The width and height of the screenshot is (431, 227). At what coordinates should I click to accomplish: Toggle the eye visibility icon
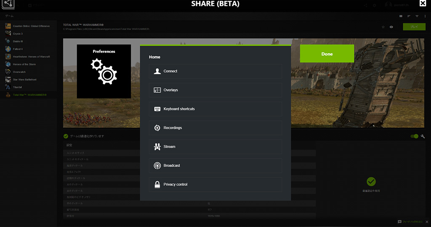click(x=391, y=27)
